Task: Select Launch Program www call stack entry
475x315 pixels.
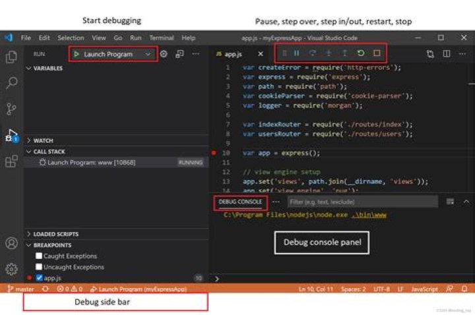Action: (x=117, y=163)
